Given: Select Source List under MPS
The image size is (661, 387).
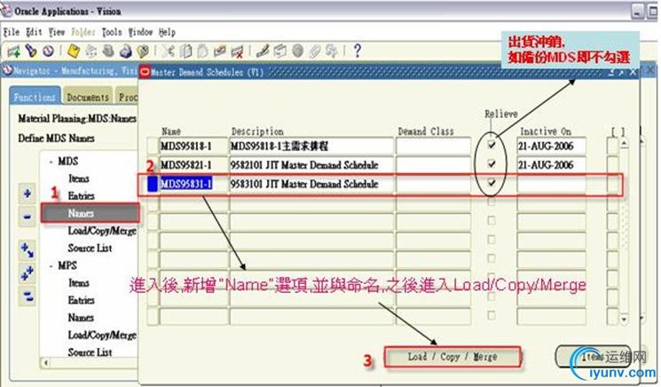Looking at the screenshot, I should pyautogui.click(x=90, y=352).
